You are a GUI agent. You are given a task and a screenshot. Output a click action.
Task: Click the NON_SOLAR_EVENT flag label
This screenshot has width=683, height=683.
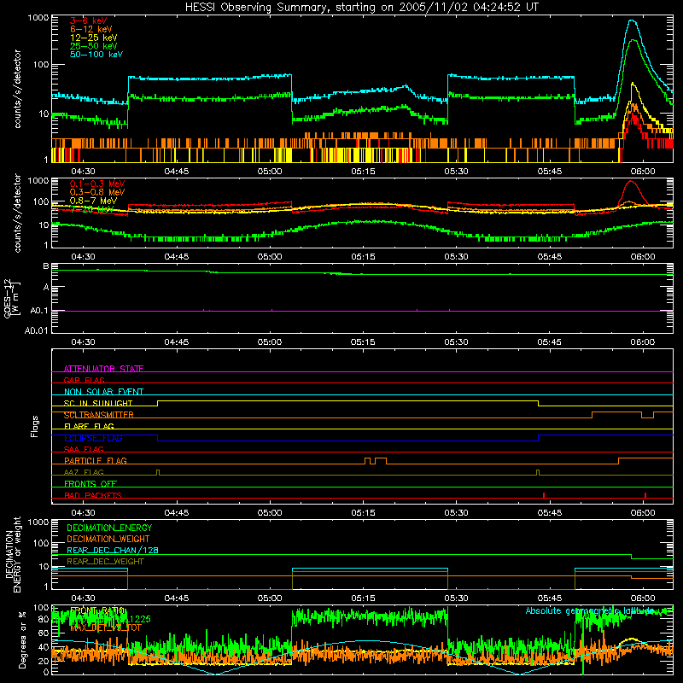point(103,392)
